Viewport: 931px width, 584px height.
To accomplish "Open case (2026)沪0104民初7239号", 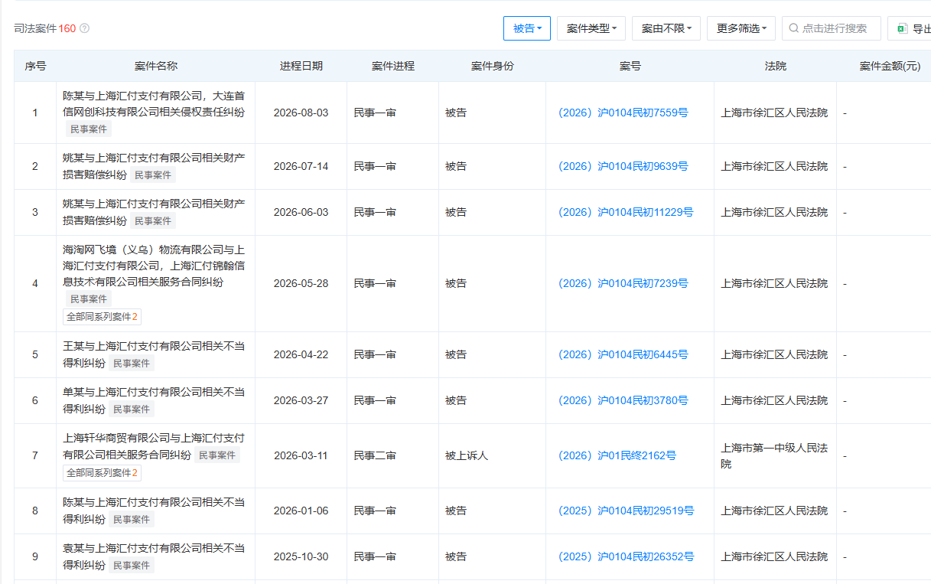I will (623, 283).
